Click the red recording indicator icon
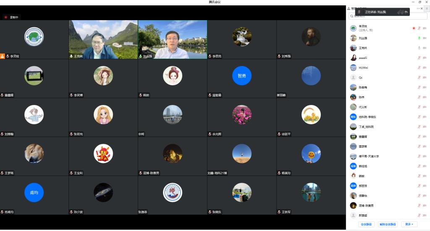Image resolution: width=430 pixels, height=231 pixels. (x=6, y=17)
